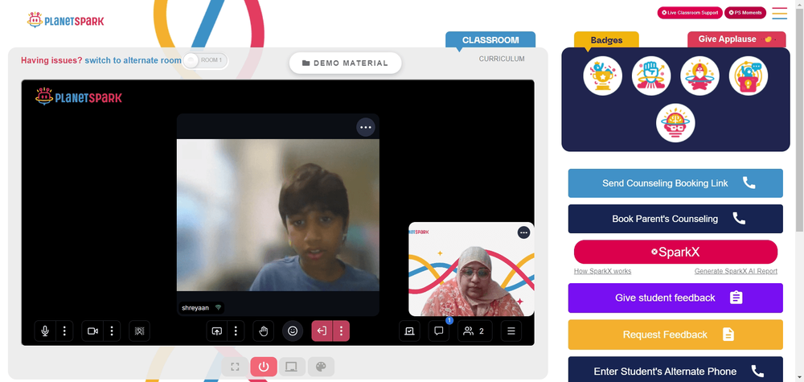Switch to the CLASSROOM tab
Viewport: 804px width, 382px height.
[x=490, y=40]
